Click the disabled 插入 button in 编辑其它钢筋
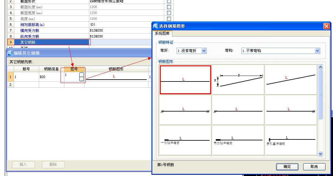Viewport: 333px width, 176px height. pos(23,164)
